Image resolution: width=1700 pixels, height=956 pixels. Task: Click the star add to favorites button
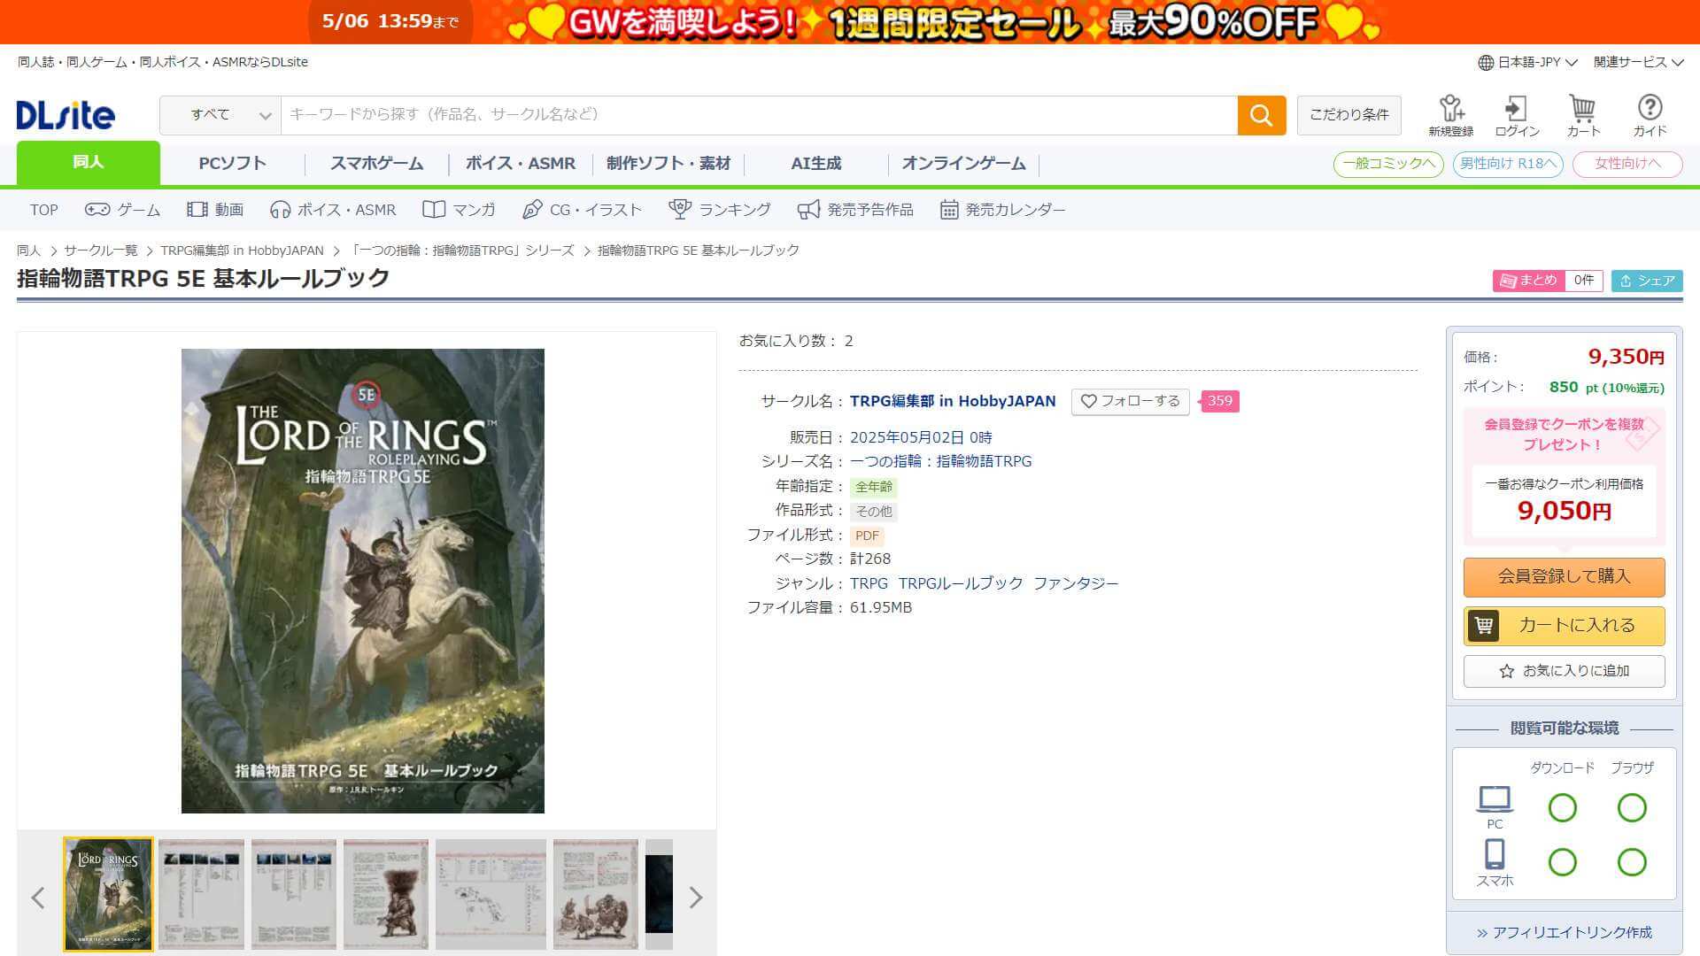coord(1564,671)
